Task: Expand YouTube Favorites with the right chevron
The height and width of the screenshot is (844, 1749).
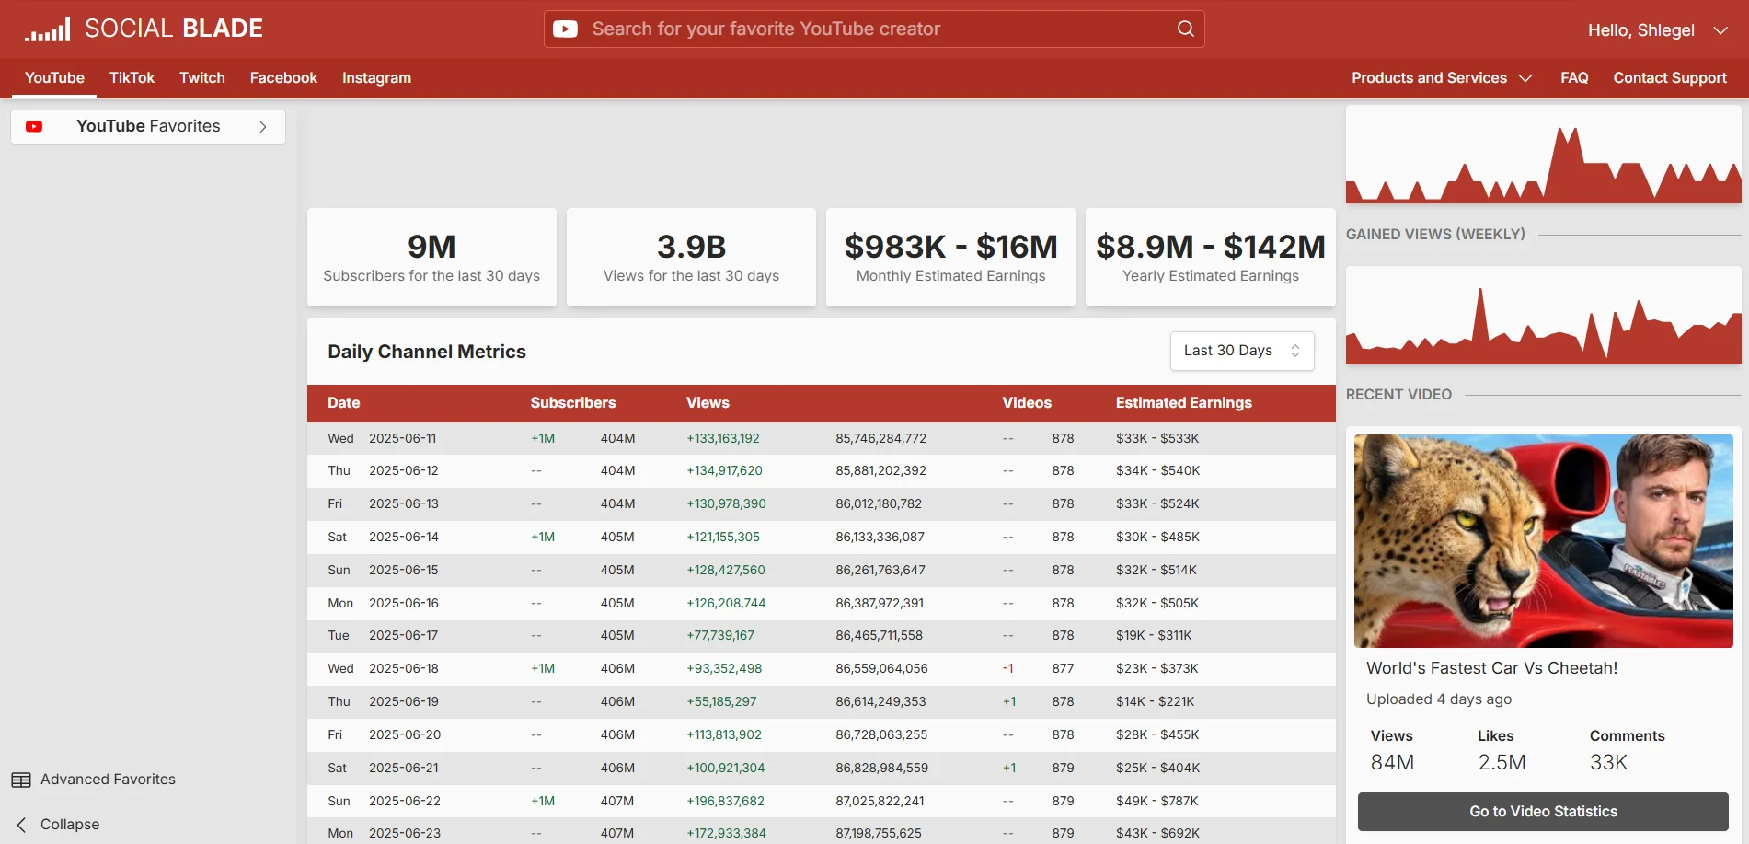Action: pyautogui.click(x=263, y=126)
